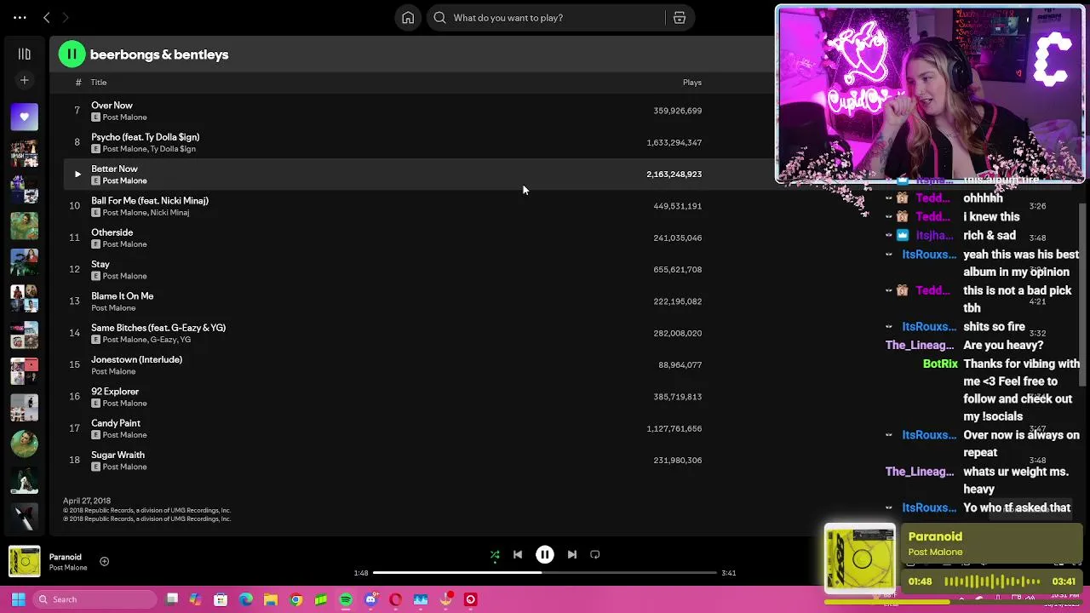Sort by the Title column header
The image size is (1090, 613).
point(99,83)
